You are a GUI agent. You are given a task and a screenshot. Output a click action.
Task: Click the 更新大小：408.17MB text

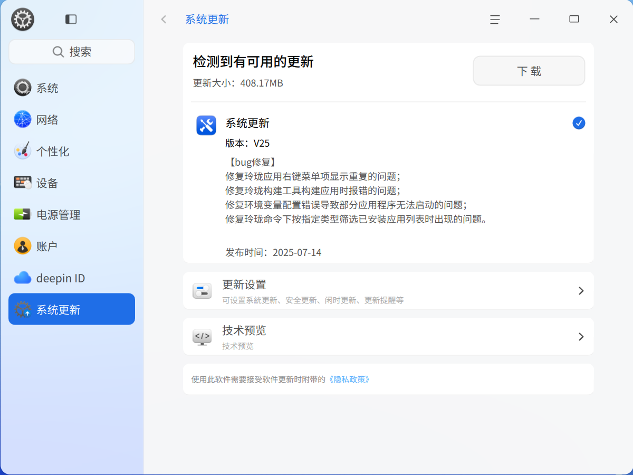pyautogui.click(x=238, y=83)
